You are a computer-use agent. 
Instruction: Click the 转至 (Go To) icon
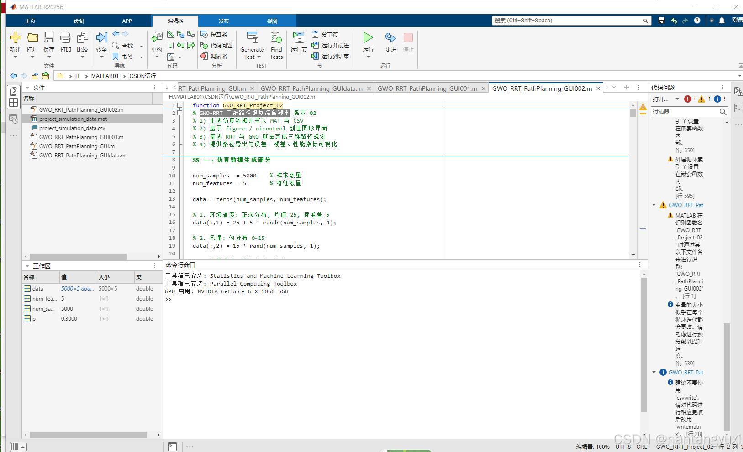101,37
